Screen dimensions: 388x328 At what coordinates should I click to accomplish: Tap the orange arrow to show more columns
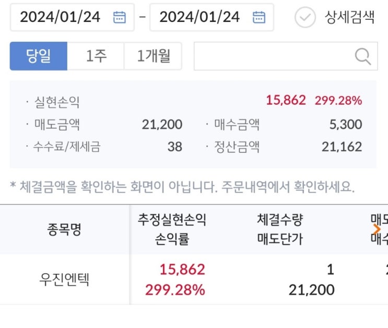pos(378,229)
